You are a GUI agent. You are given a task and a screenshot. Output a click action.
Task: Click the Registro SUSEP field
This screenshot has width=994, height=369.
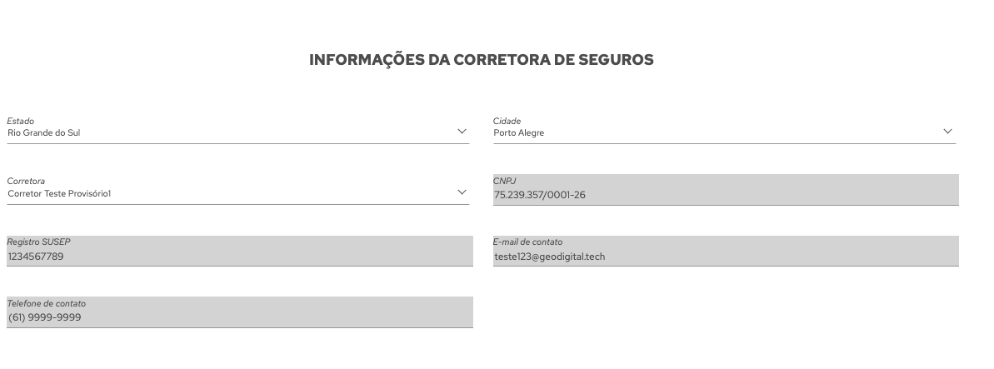point(240,251)
